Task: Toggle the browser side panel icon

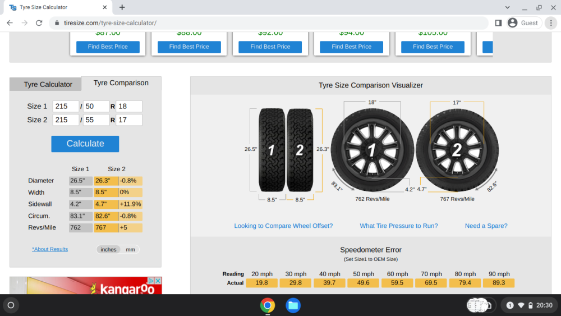Action: (498, 23)
